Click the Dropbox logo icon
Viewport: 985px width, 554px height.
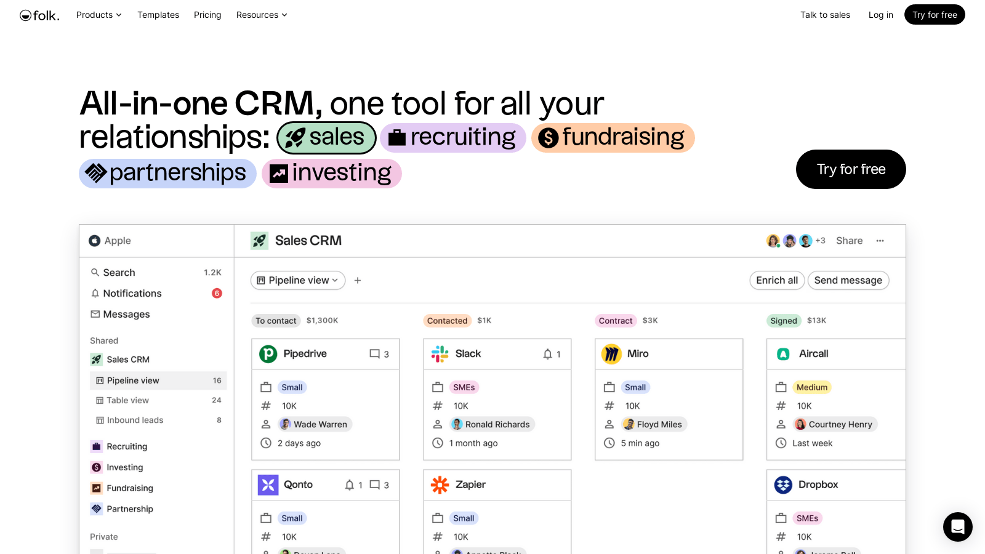tap(783, 485)
